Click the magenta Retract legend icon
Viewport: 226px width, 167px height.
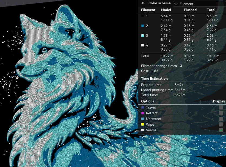pyautogui.click(x=142, y=113)
